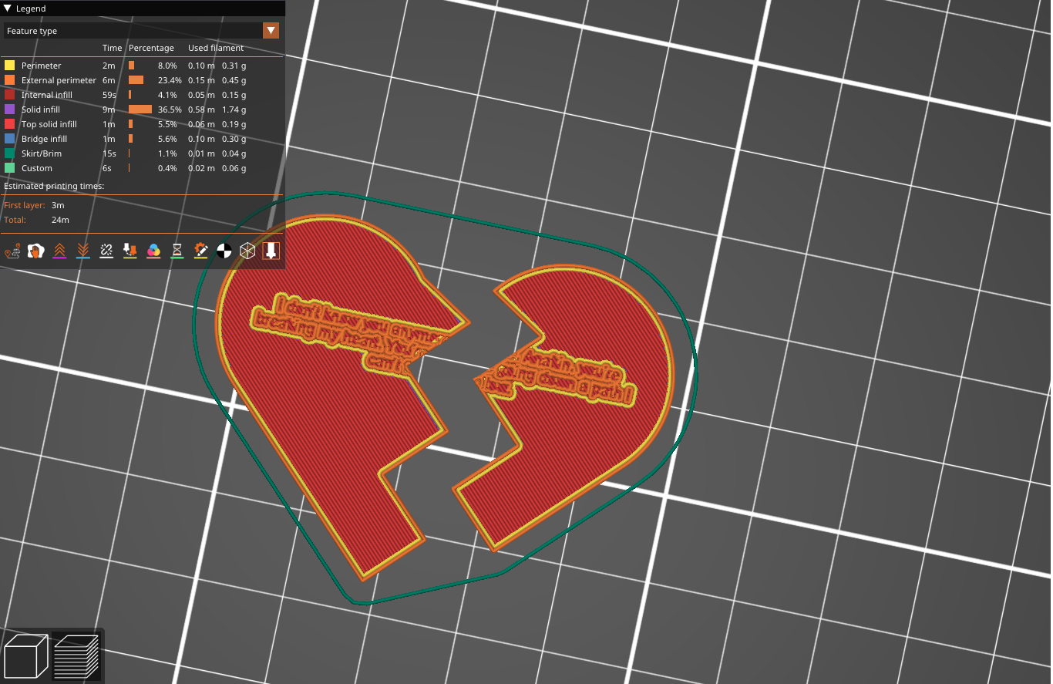This screenshot has width=1053, height=684.
Task: Click the "Time" column header
Action: point(113,48)
